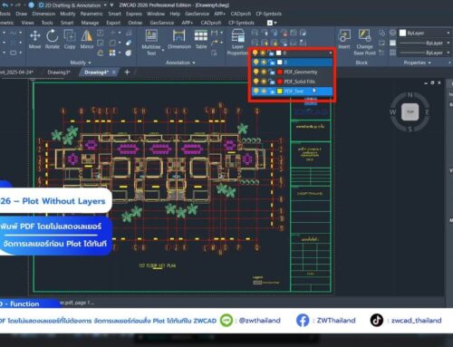453x347 pixels.
Task: Freeze the PDF_Text layer sun icon
Action: coord(264,91)
